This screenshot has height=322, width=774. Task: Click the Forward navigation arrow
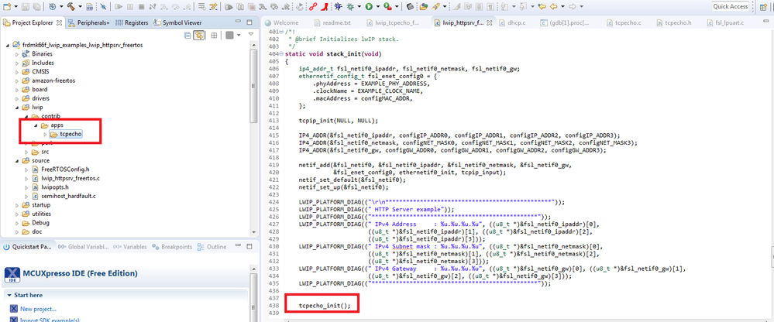coord(572,6)
